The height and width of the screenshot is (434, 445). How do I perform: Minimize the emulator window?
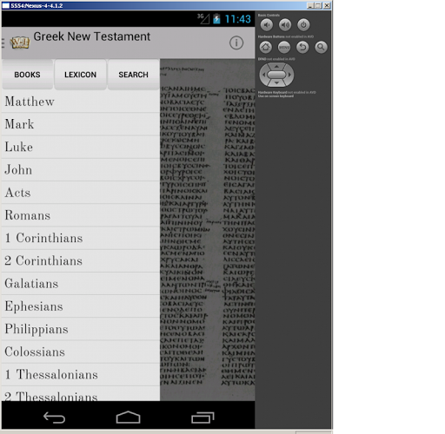coord(310,5)
